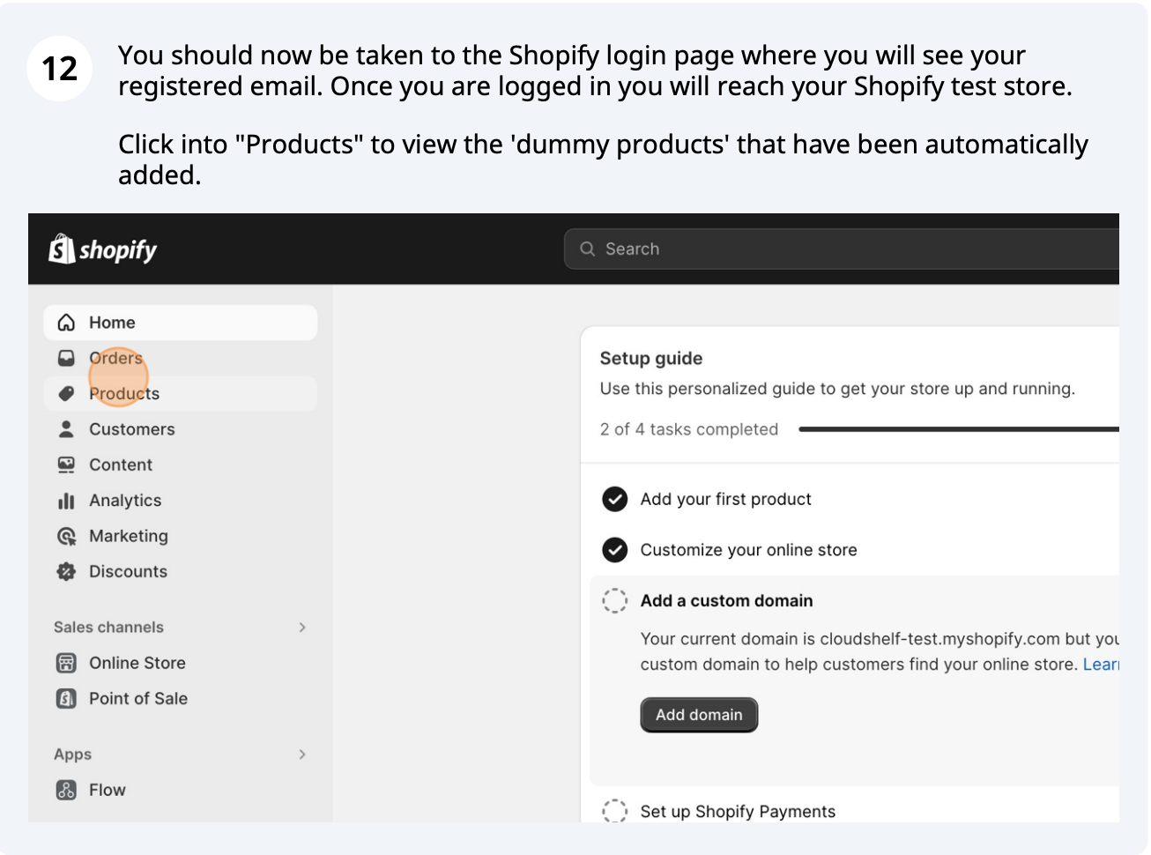
Task: Open Products in the sidebar
Action: point(181,394)
